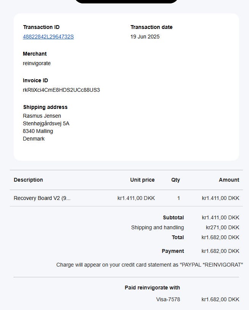Viewport: 249px width, 310px height.
Task: Click the Shipping address heading
Action: point(45,107)
